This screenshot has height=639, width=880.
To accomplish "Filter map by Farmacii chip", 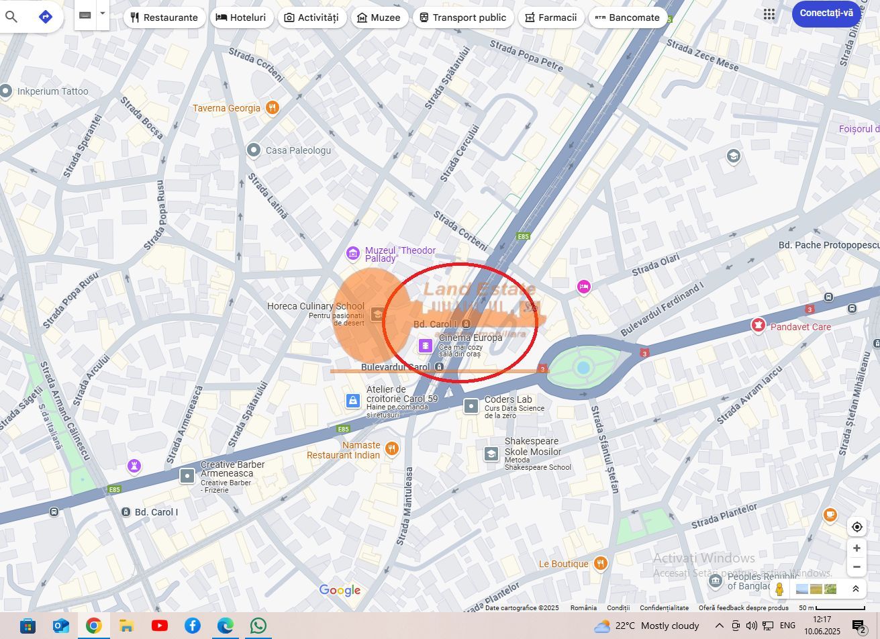I will pyautogui.click(x=550, y=17).
